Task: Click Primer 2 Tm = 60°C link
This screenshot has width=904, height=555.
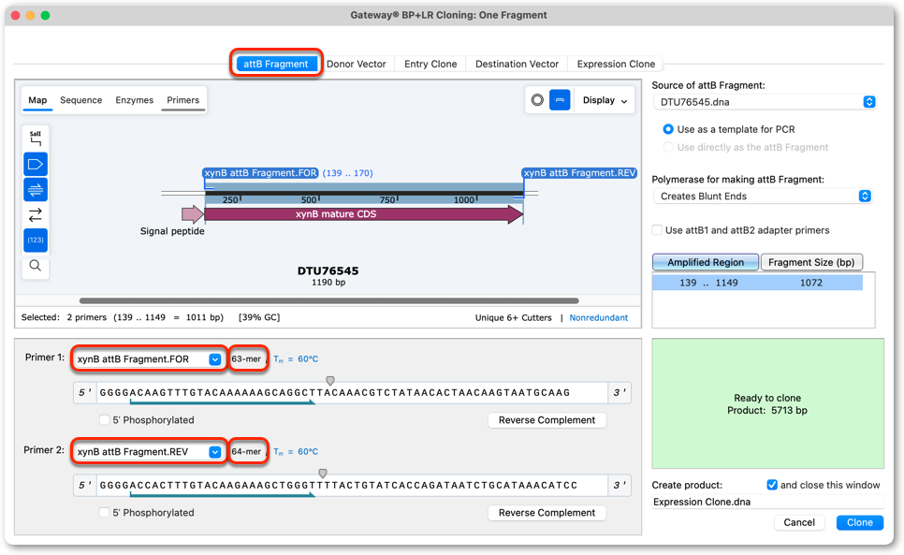Action: [x=296, y=452]
